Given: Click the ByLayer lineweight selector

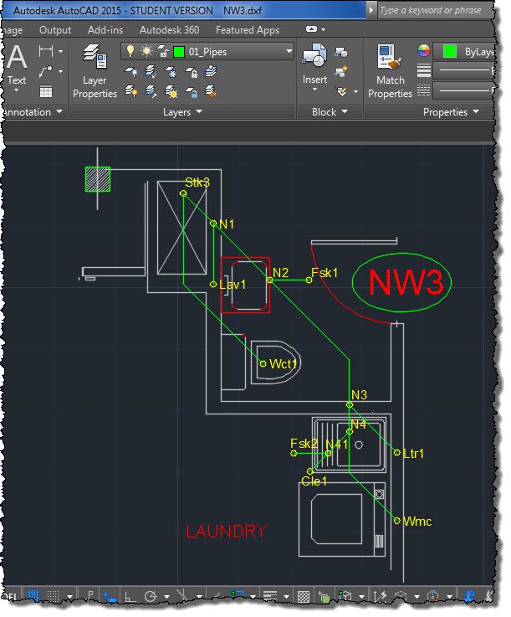Looking at the screenshot, I should pos(464,71).
